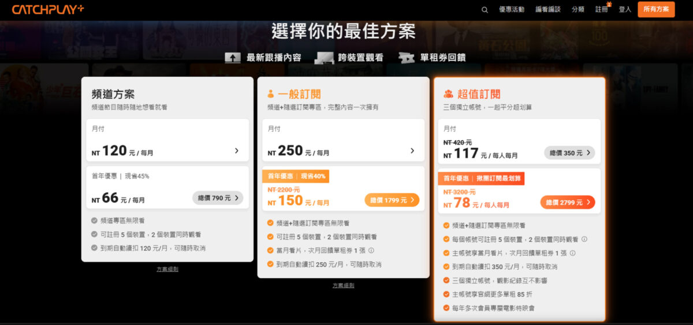Viewport: 693px width, 325px height.
Task: Select 總價 350 元 option
Action: pos(569,153)
